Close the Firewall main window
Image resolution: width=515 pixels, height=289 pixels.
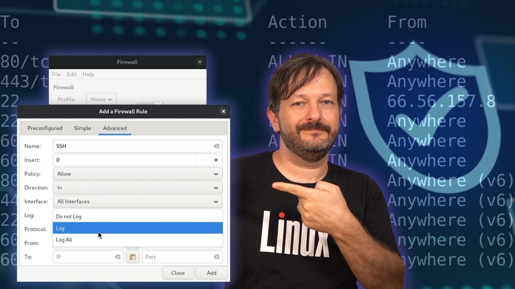point(200,62)
